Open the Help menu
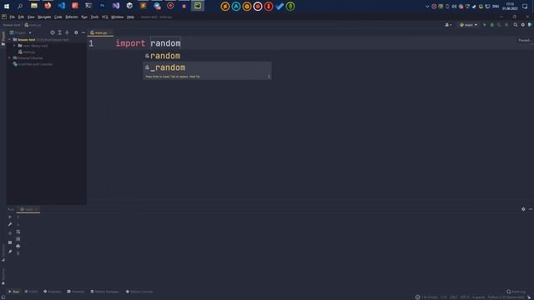 point(130,17)
